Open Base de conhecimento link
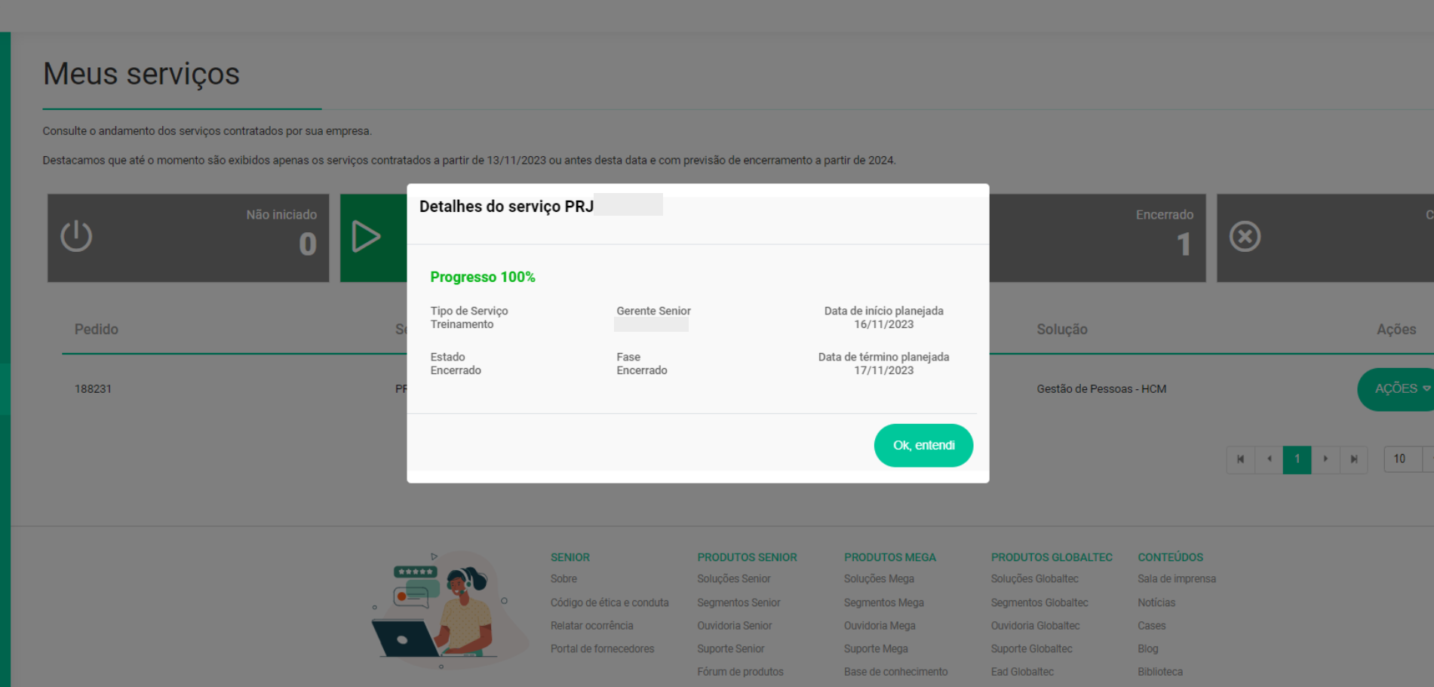Image resolution: width=1434 pixels, height=687 pixels. pyautogui.click(x=895, y=672)
